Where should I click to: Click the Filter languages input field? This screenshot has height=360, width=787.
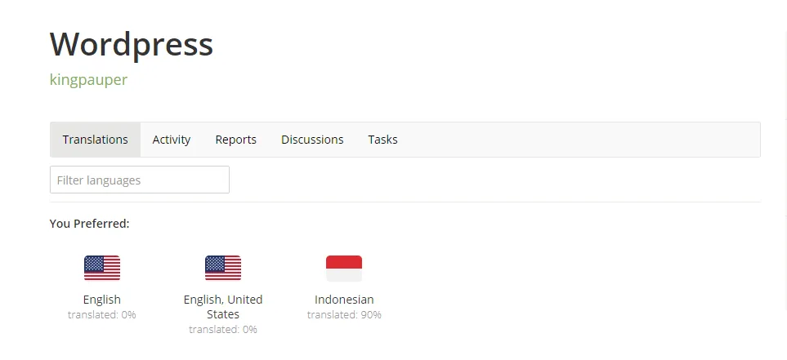coord(140,180)
